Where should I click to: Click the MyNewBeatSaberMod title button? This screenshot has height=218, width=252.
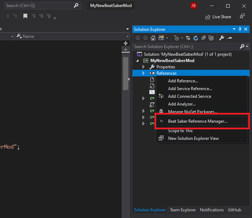(111, 6)
